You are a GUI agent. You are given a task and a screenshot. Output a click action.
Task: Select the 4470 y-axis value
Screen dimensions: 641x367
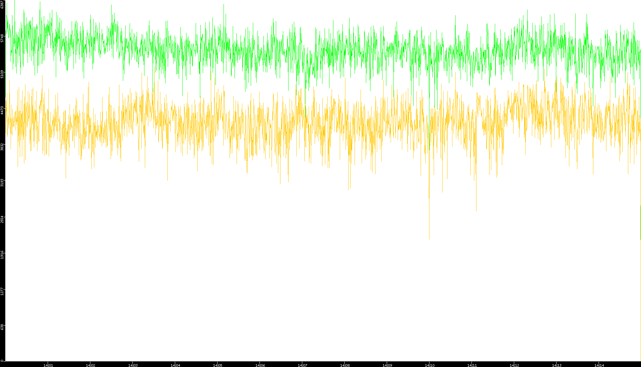pyautogui.click(x=2, y=110)
